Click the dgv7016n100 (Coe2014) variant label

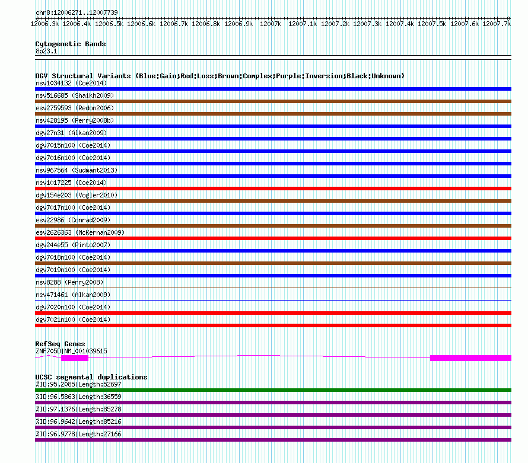(x=73, y=158)
